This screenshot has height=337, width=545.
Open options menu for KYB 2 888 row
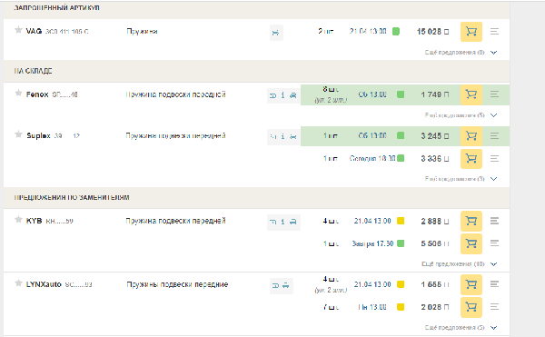coord(494,221)
